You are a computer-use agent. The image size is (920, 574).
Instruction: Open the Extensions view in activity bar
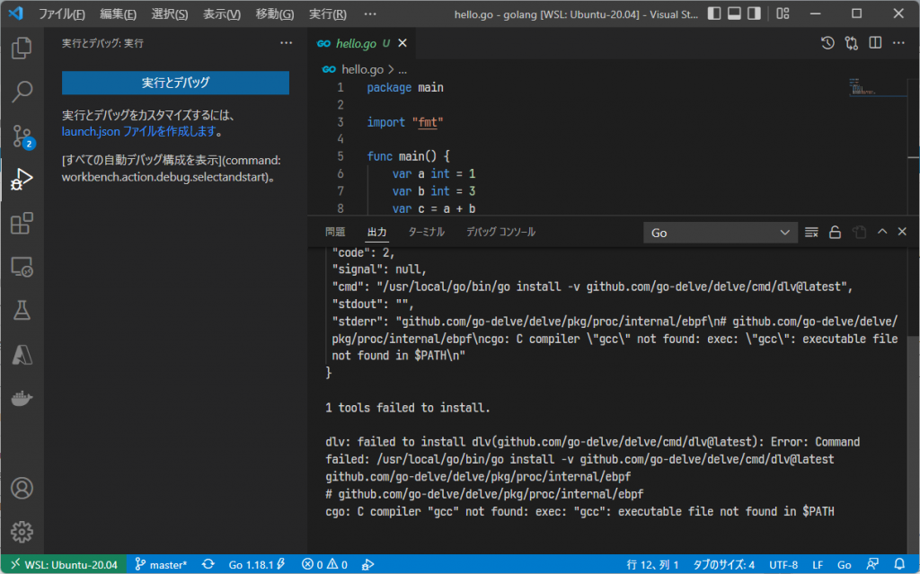pos(22,223)
